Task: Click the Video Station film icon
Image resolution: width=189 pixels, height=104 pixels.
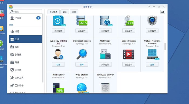Action: point(129,54)
